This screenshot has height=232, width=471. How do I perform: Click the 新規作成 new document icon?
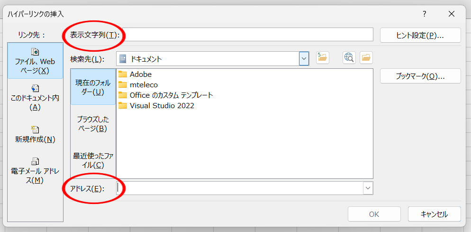(35, 129)
